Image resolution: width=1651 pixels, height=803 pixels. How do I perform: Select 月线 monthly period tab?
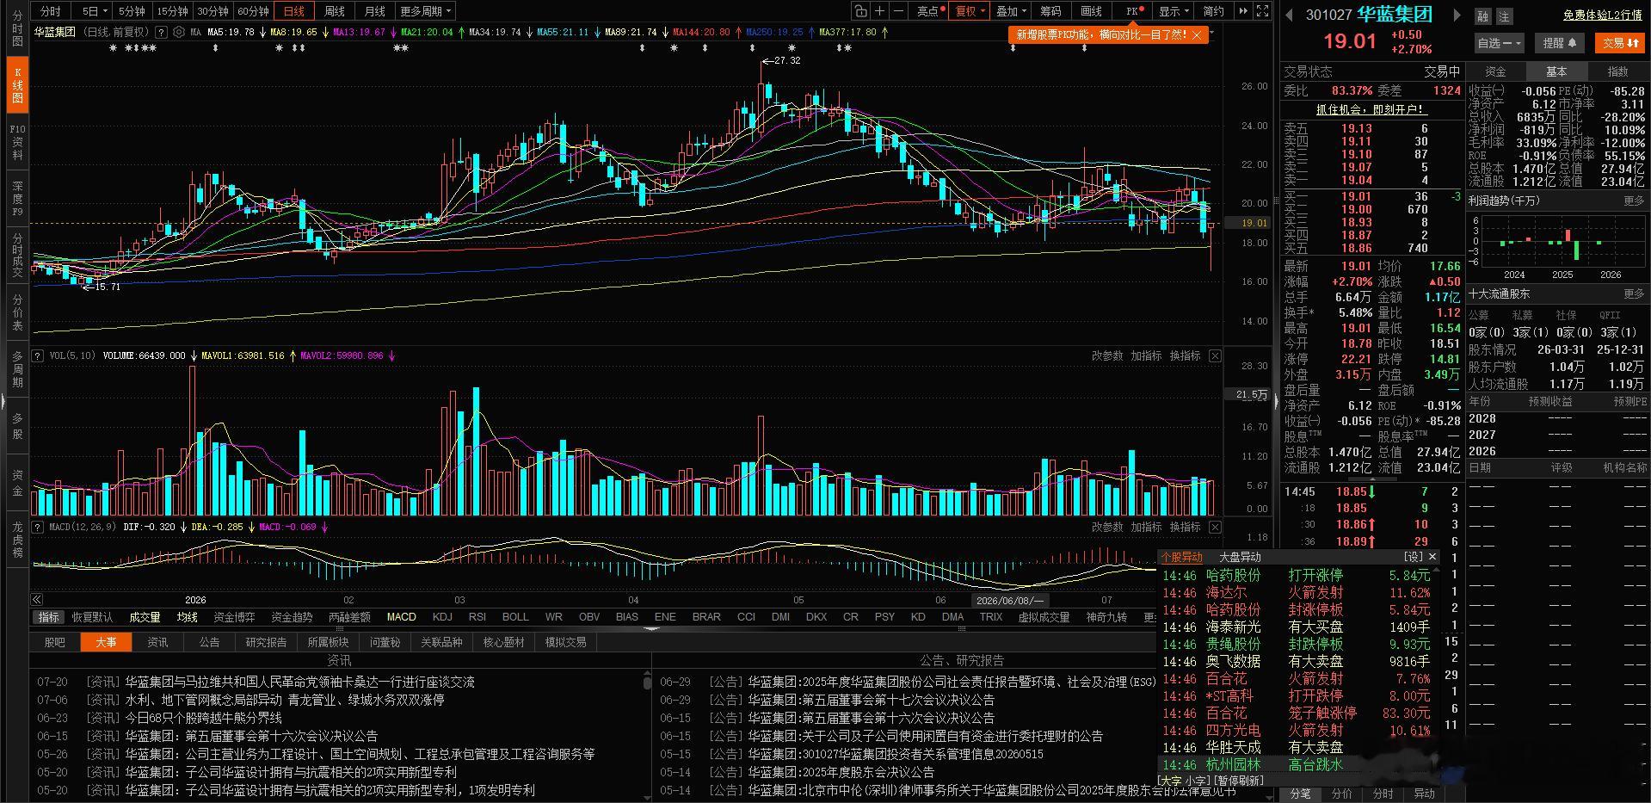tap(374, 11)
